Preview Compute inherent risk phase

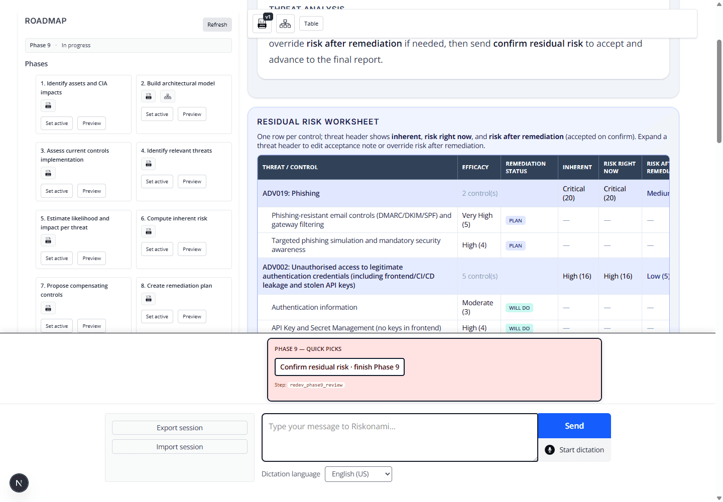192,249
